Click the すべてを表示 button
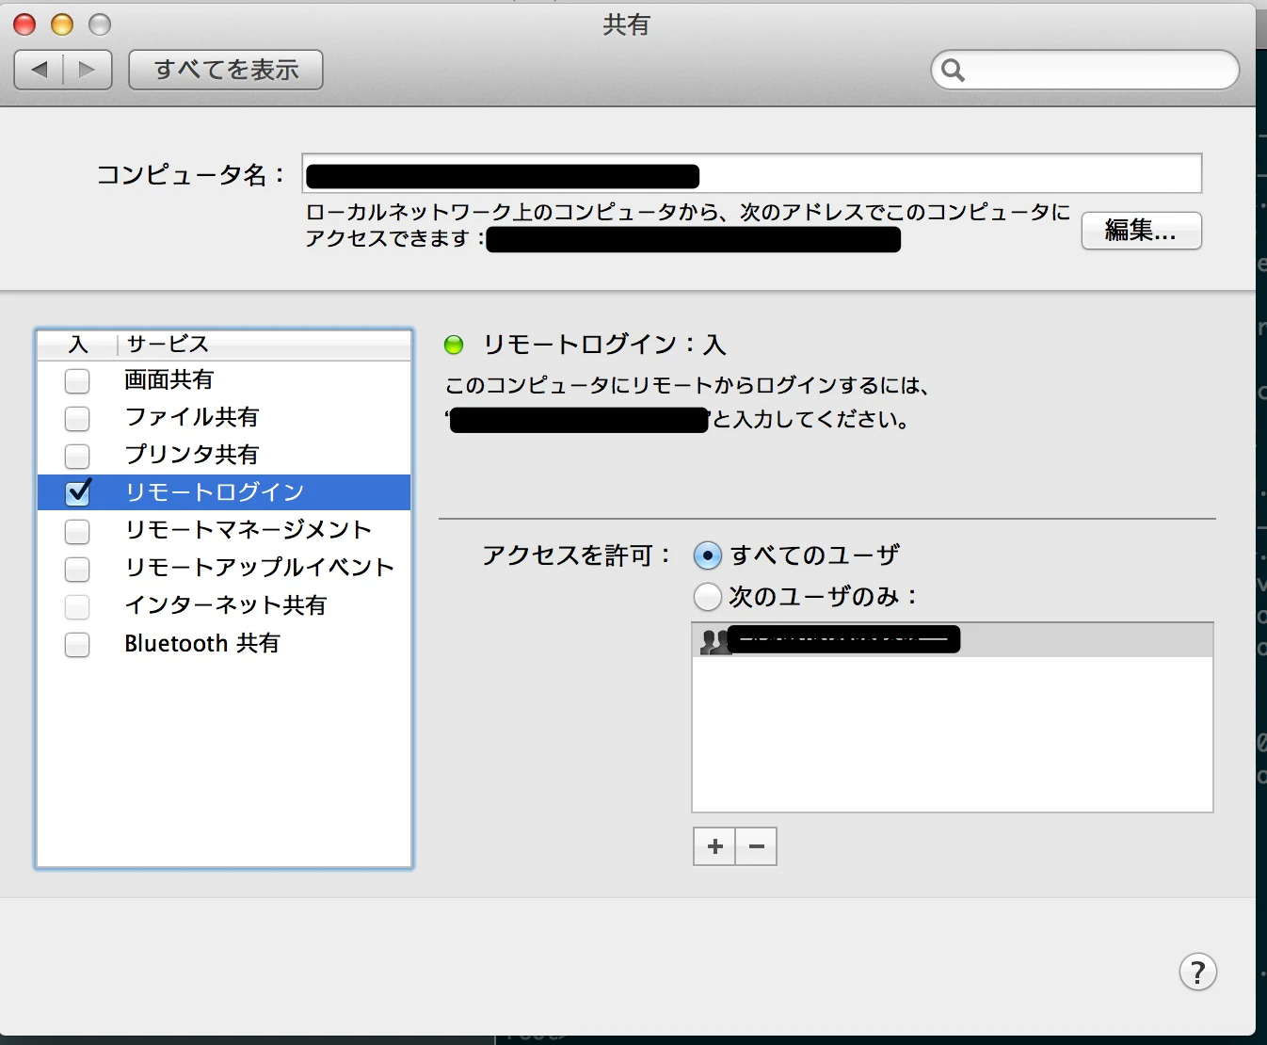This screenshot has width=1267, height=1045. point(226,70)
